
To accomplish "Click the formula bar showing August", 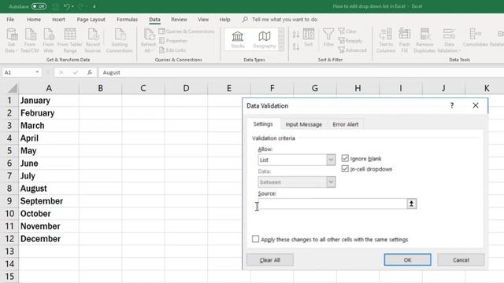I will click(x=302, y=72).
